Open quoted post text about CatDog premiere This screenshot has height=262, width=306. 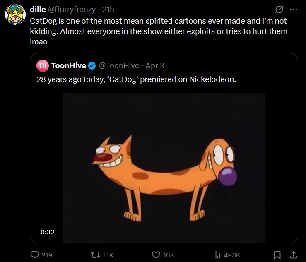[x=136, y=79]
